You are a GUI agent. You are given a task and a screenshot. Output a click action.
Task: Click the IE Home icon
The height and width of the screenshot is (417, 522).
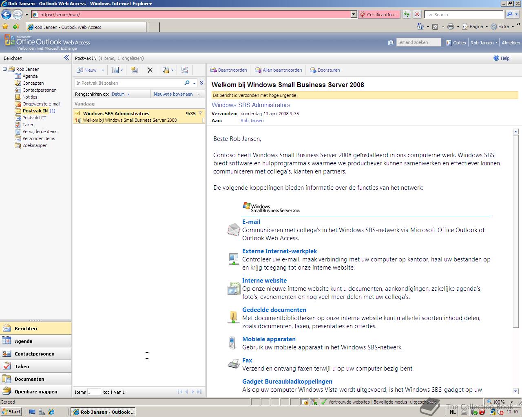pyautogui.click(x=420, y=26)
